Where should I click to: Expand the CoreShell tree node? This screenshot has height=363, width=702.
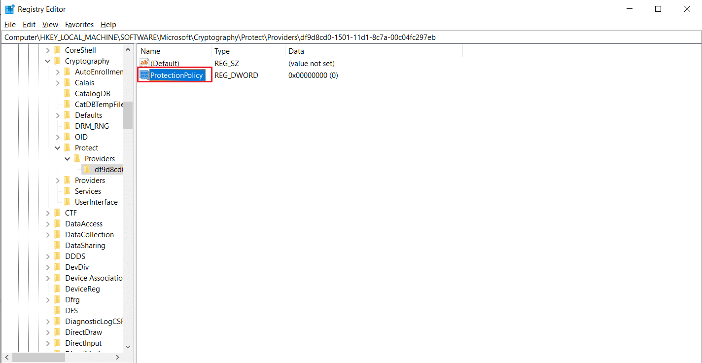(x=48, y=50)
